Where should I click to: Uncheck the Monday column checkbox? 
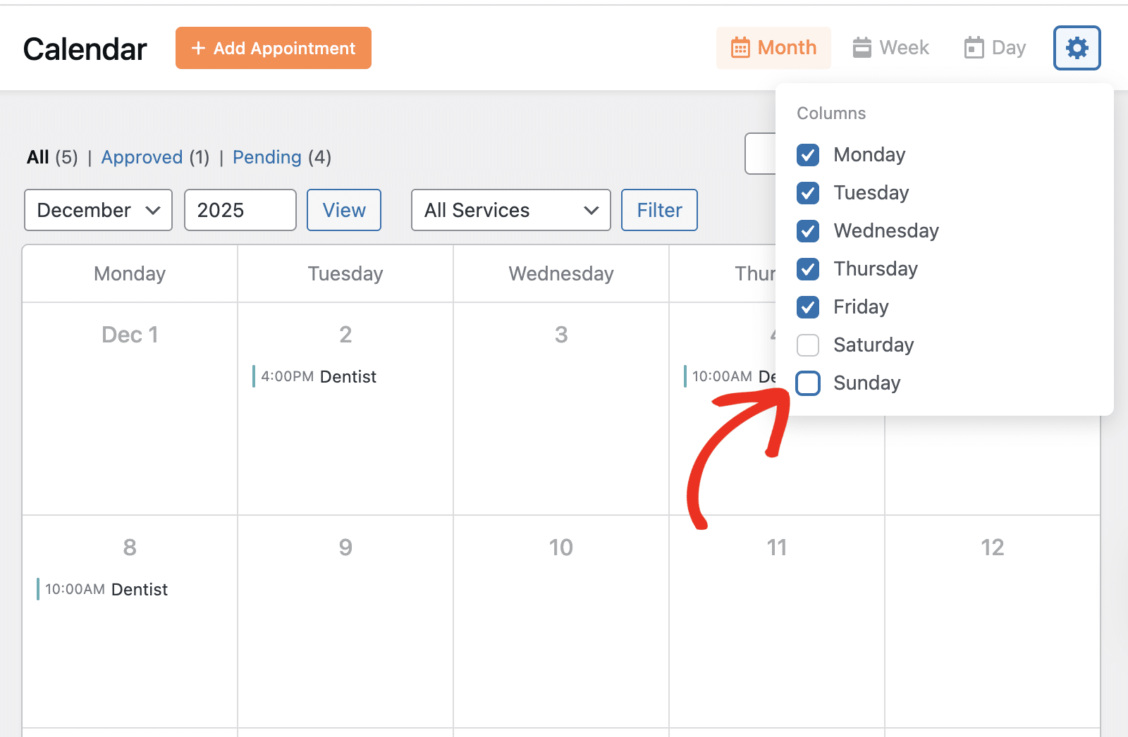coord(808,155)
